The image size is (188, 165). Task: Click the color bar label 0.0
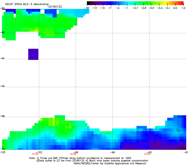pyautogui.click(x=175, y=8)
